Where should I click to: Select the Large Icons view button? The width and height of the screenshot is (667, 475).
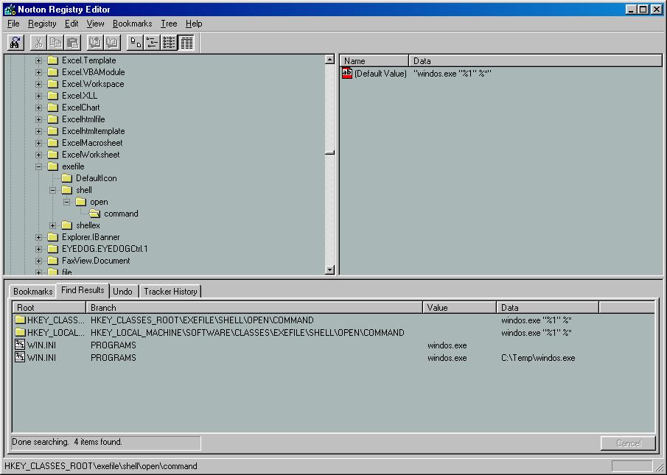click(x=136, y=43)
